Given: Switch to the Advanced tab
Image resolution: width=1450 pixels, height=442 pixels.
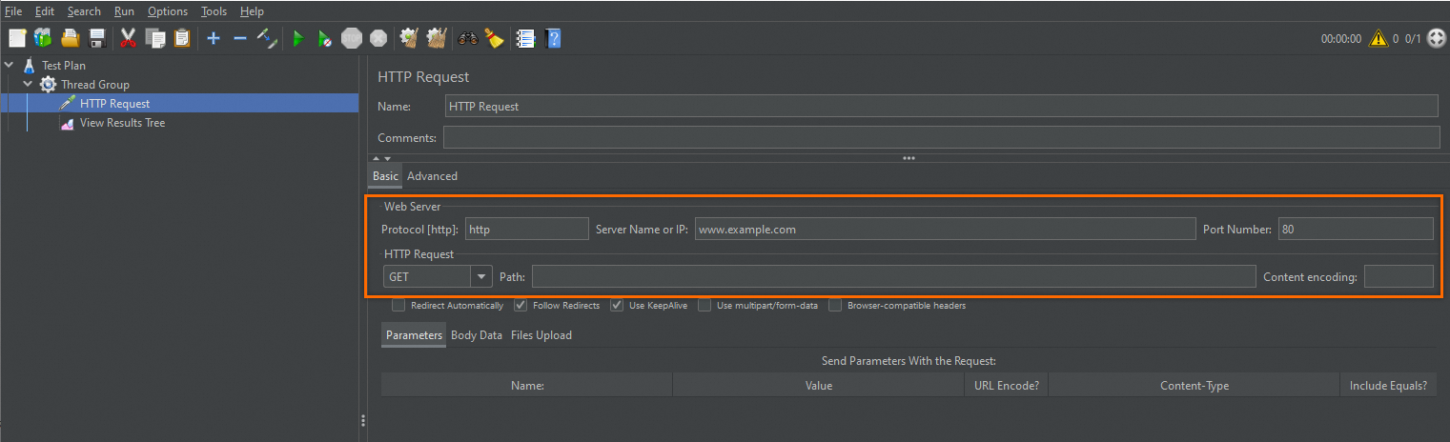Looking at the screenshot, I should pos(432,176).
